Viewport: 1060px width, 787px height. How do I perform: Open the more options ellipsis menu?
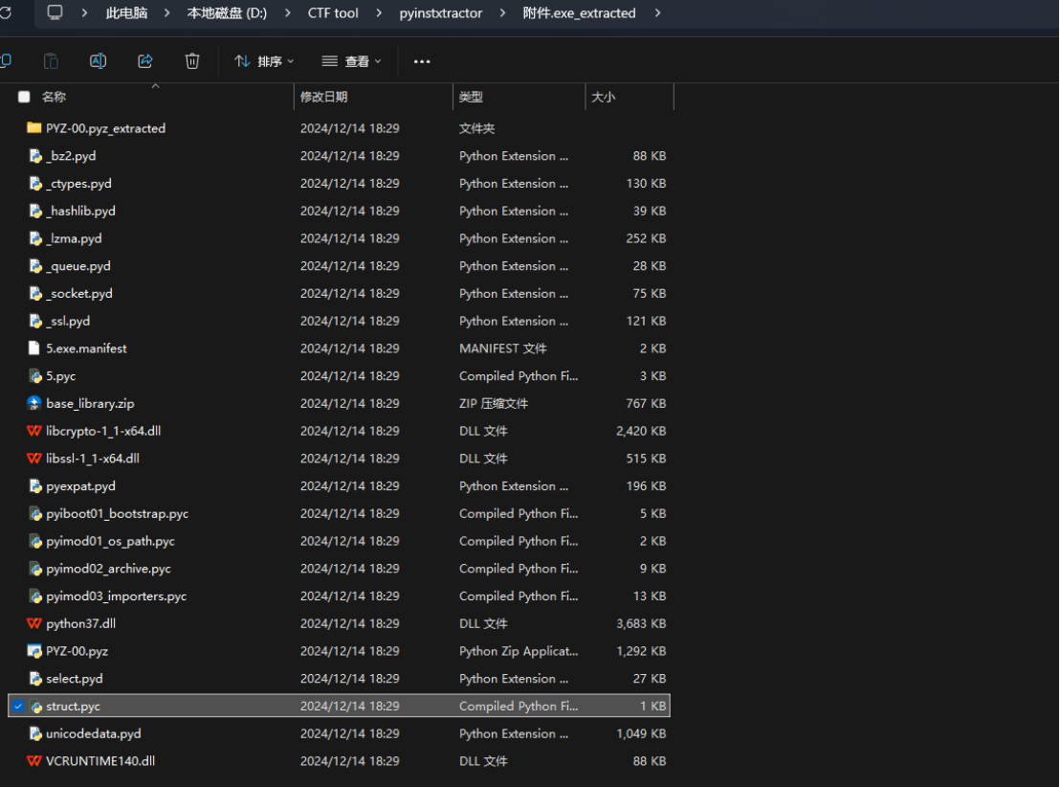click(x=422, y=61)
